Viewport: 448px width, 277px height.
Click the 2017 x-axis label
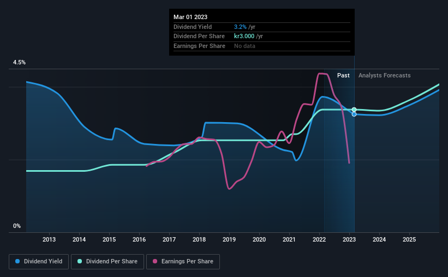[169, 239]
